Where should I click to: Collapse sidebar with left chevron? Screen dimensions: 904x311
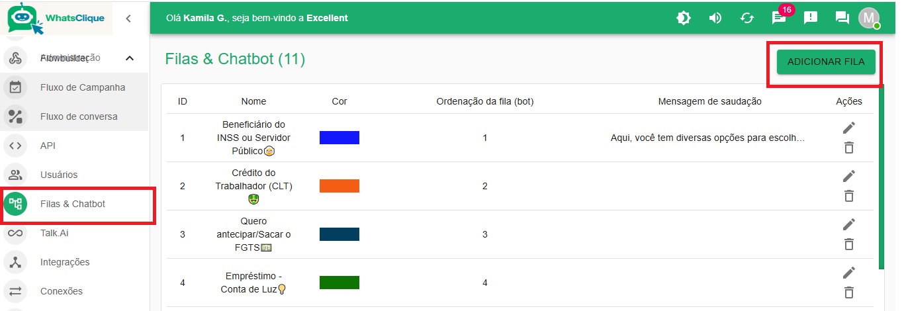coord(128,19)
